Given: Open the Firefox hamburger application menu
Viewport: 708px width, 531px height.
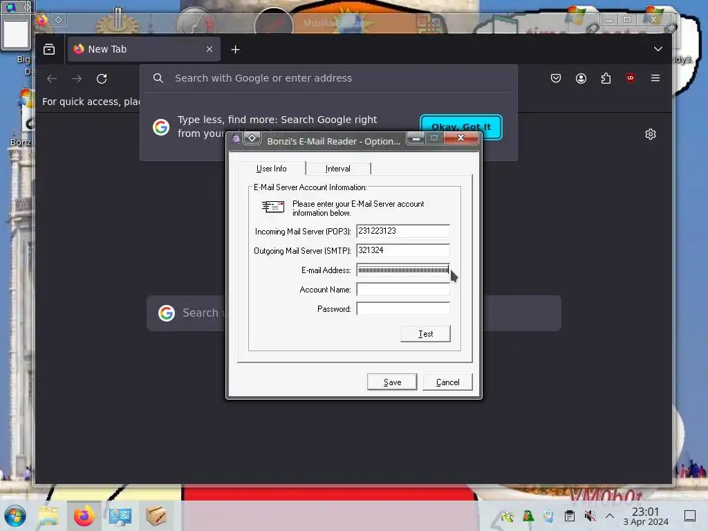Looking at the screenshot, I should pyautogui.click(x=655, y=78).
